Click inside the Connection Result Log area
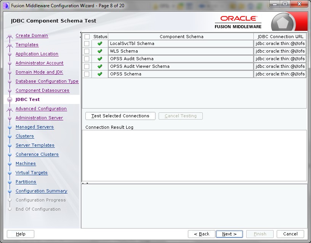Image resolution: width=311 pixels, height=243 pixels. [194, 156]
